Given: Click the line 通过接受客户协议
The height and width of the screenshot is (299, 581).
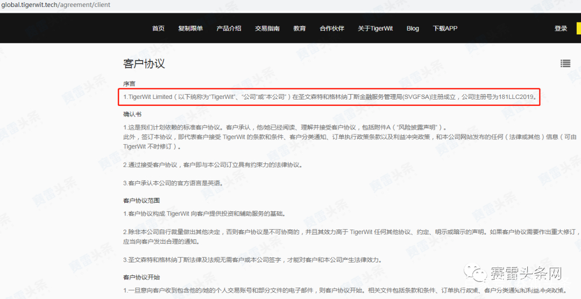Looking at the screenshot, I should pyautogui.click(x=213, y=165).
